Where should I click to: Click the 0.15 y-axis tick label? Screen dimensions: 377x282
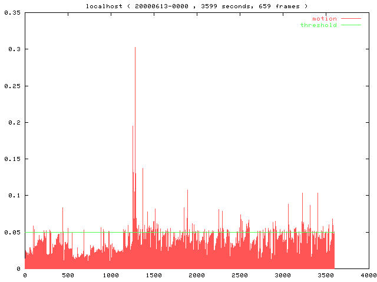click(x=12, y=159)
